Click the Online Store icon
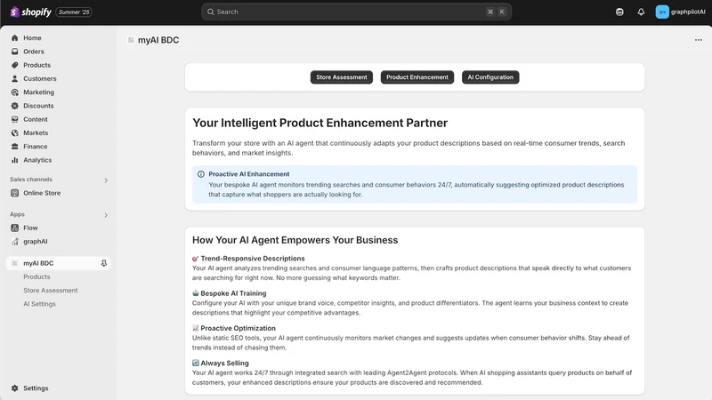The width and height of the screenshot is (712, 400). point(15,193)
